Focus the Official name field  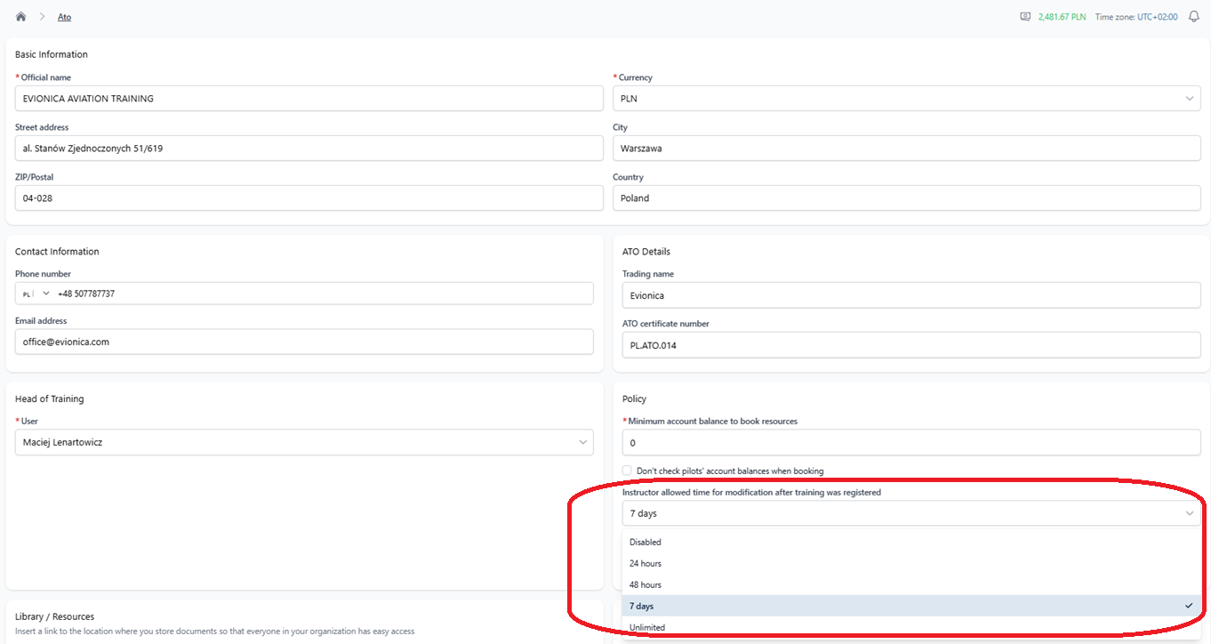pos(309,99)
